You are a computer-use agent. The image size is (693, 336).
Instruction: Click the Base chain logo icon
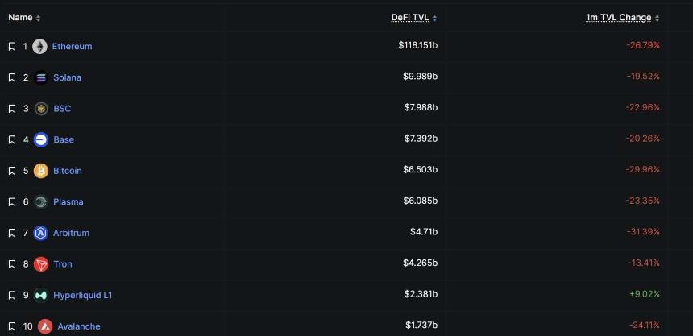(41, 139)
